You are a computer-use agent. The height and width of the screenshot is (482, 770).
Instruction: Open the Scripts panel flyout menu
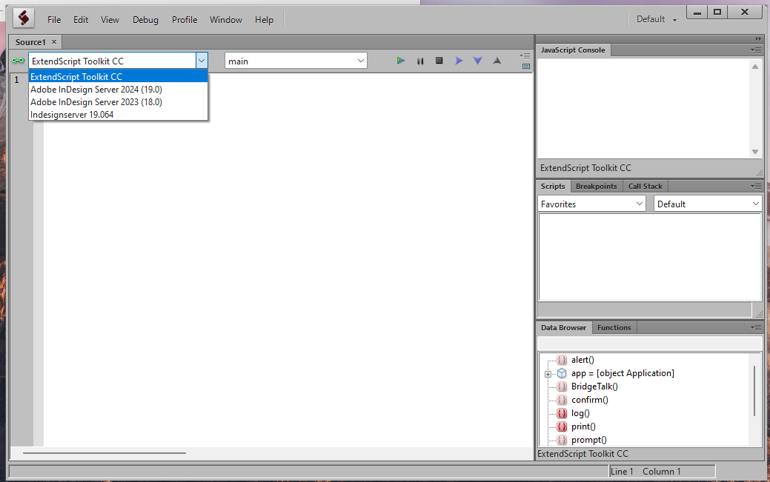click(x=756, y=187)
